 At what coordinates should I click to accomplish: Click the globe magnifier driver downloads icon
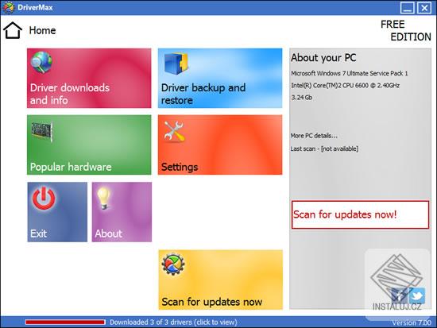[41, 63]
